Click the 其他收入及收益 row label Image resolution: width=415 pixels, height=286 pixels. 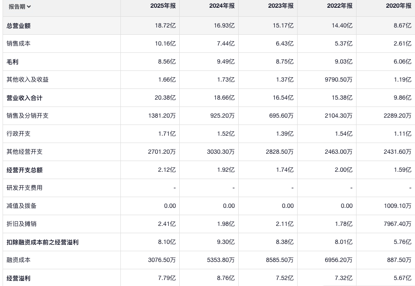(25, 80)
